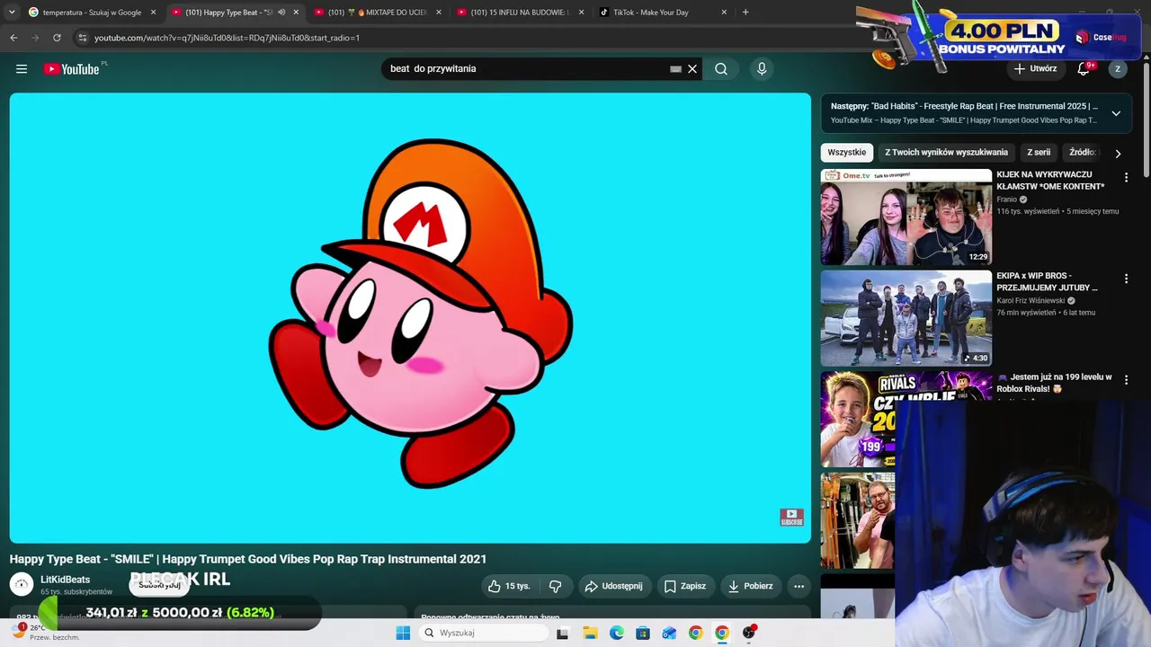Open LitKidBeats channel avatar

coord(22,585)
